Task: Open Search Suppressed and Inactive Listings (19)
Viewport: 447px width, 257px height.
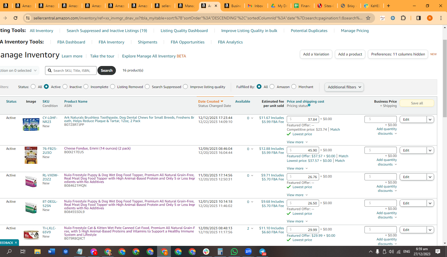Action: coord(107,31)
